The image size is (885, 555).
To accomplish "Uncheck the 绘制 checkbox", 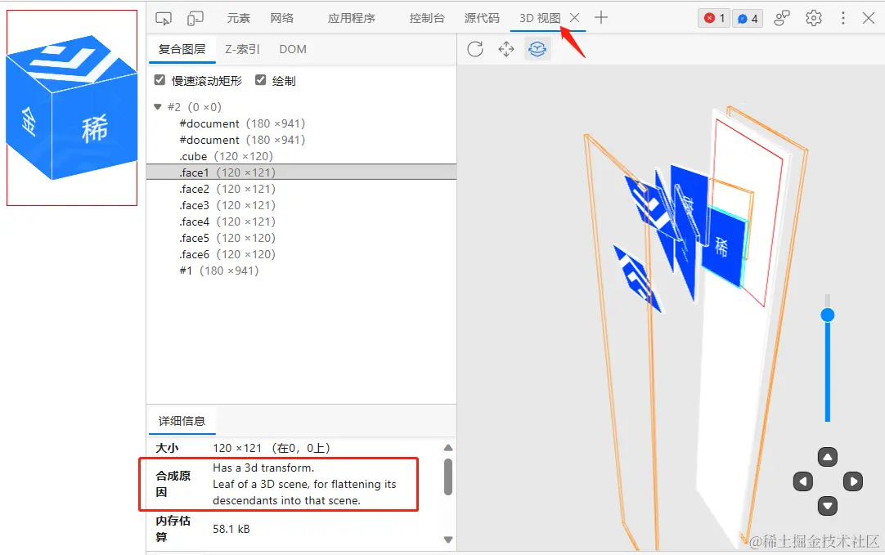I will (x=260, y=80).
